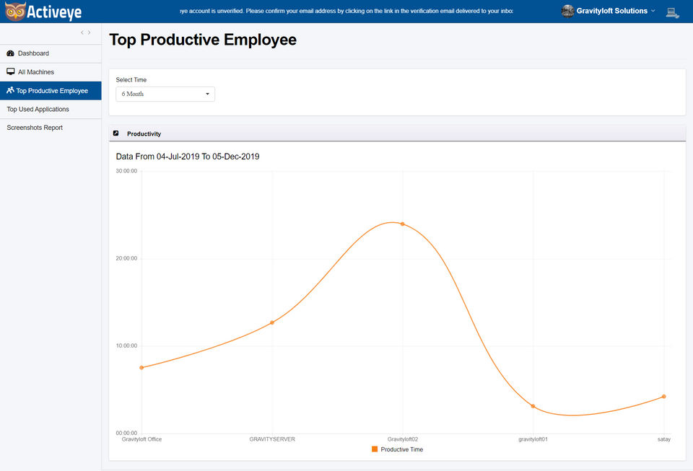
Task: Go to All Machines page
Action: click(35, 72)
